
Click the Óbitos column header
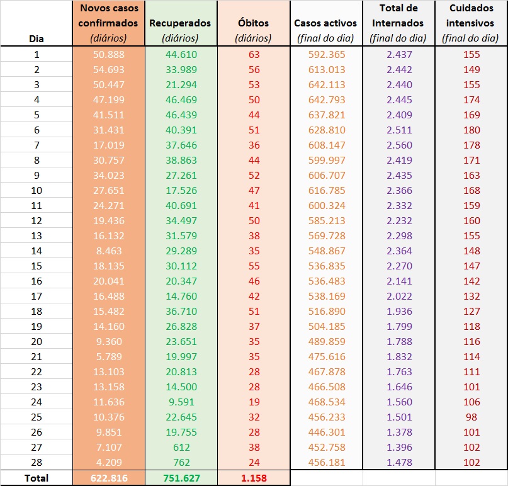[253, 23]
